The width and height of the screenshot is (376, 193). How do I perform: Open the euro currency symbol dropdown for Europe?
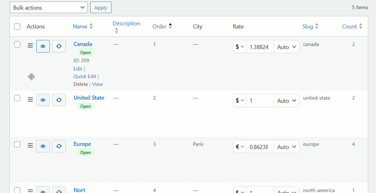click(x=240, y=147)
